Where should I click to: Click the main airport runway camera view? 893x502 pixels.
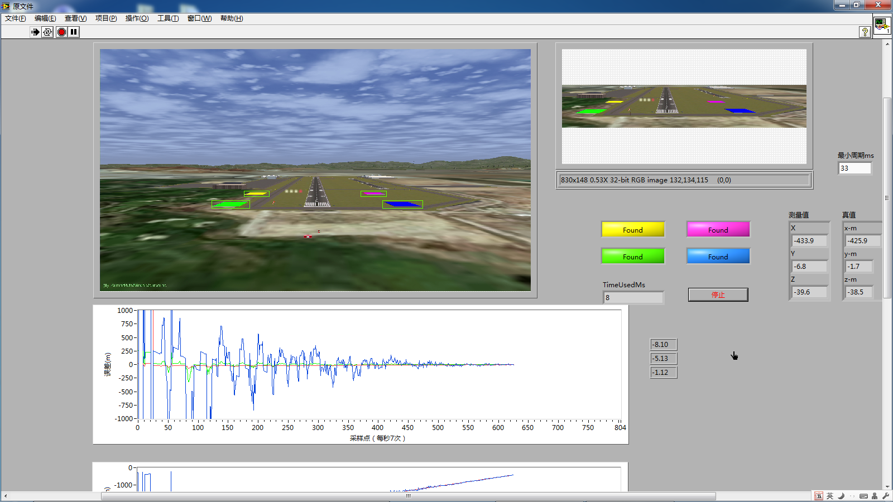coord(315,170)
